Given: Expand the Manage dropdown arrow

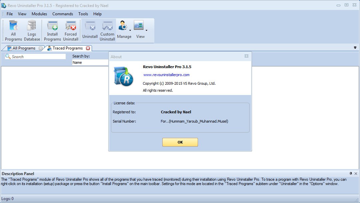Looking at the screenshot, I should [x=130, y=30].
